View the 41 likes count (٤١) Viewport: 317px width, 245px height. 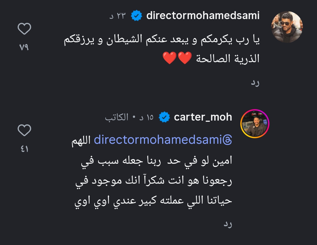point(24,149)
